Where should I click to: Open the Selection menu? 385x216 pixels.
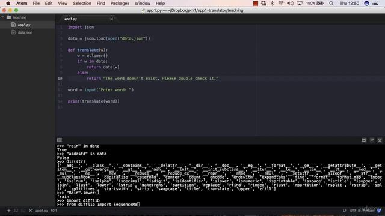[82, 3]
